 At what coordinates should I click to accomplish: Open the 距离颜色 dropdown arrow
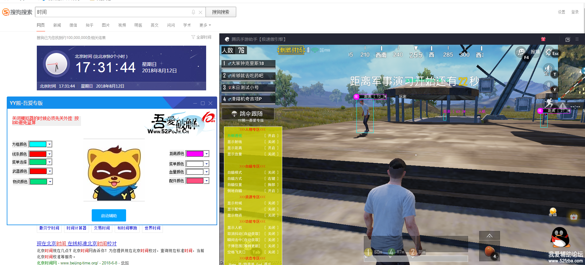(x=207, y=154)
